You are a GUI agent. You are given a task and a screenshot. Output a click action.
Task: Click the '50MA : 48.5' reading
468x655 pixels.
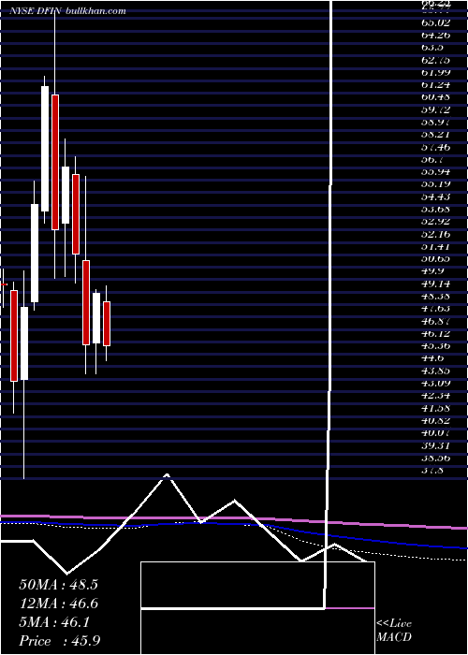point(58,585)
